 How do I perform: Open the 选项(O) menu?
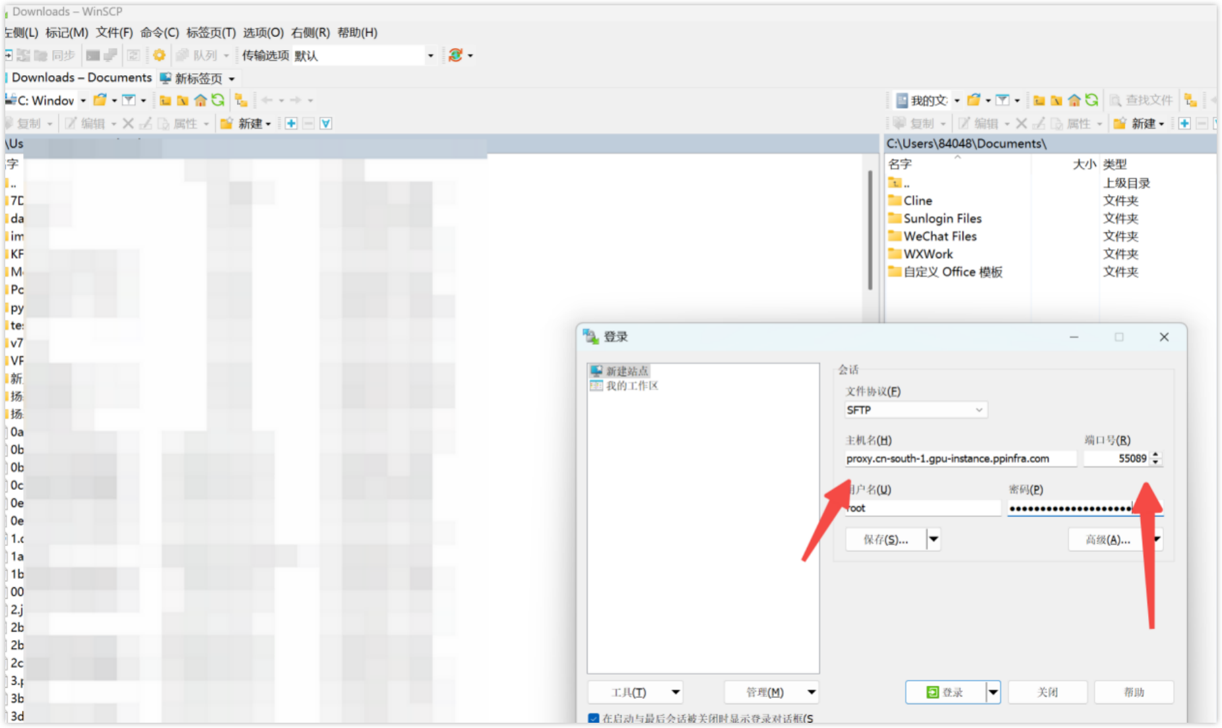[x=263, y=32]
